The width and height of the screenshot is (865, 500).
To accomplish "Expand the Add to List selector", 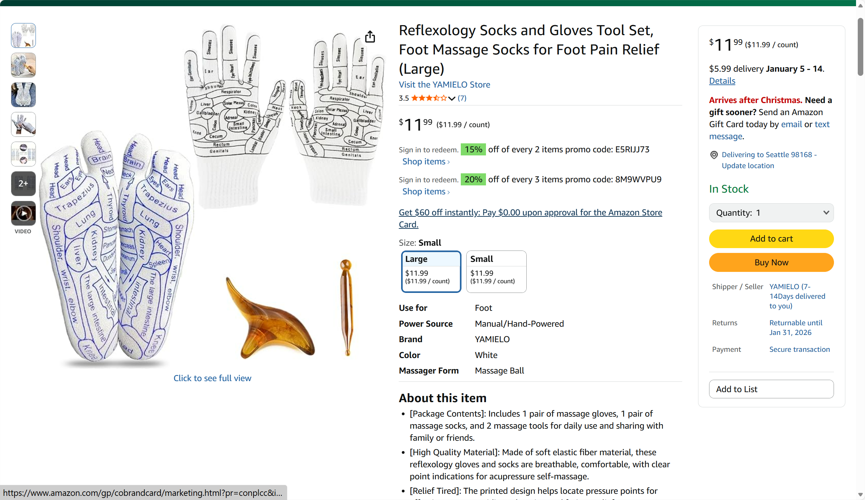I will point(771,389).
